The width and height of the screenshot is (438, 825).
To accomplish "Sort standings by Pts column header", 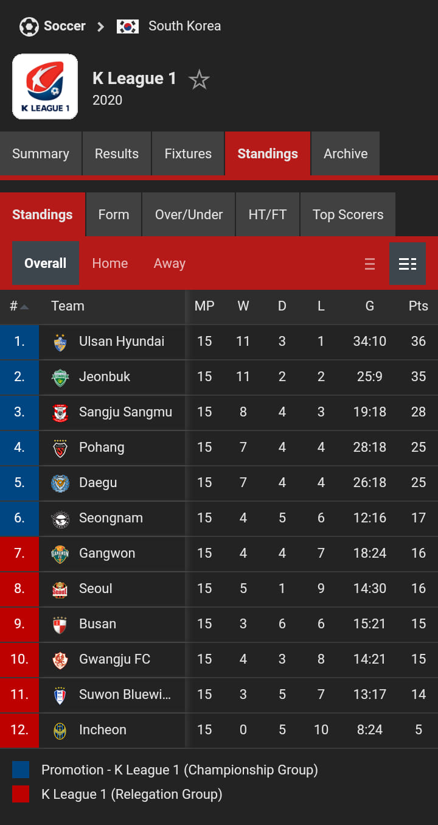I will [418, 306].
